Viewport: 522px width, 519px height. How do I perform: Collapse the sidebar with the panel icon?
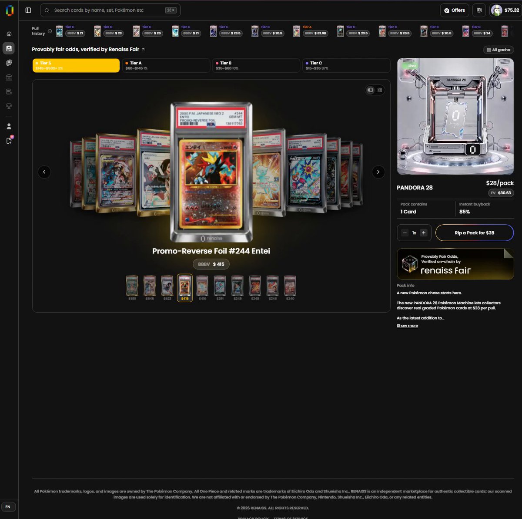(x=28, y=10)
